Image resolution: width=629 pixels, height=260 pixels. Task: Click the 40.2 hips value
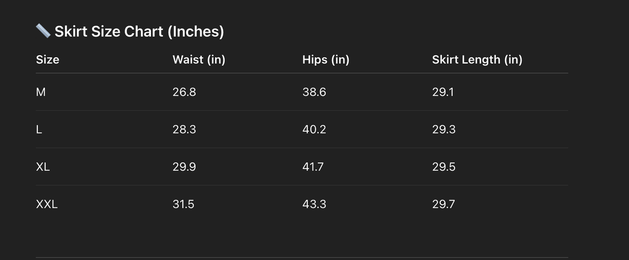(x=314, y=130)
